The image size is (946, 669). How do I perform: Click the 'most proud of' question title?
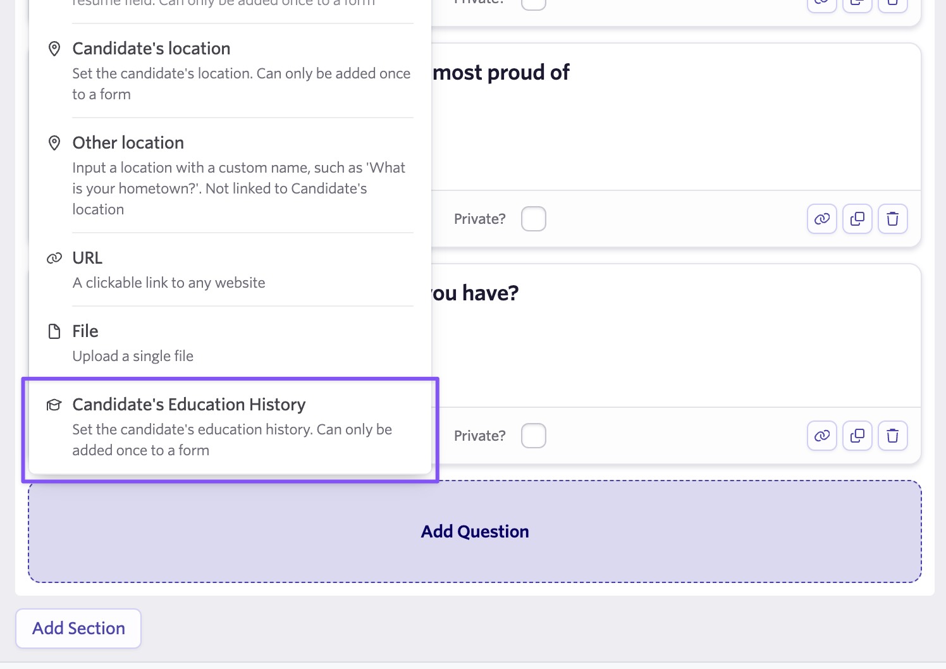coord(501,73)
